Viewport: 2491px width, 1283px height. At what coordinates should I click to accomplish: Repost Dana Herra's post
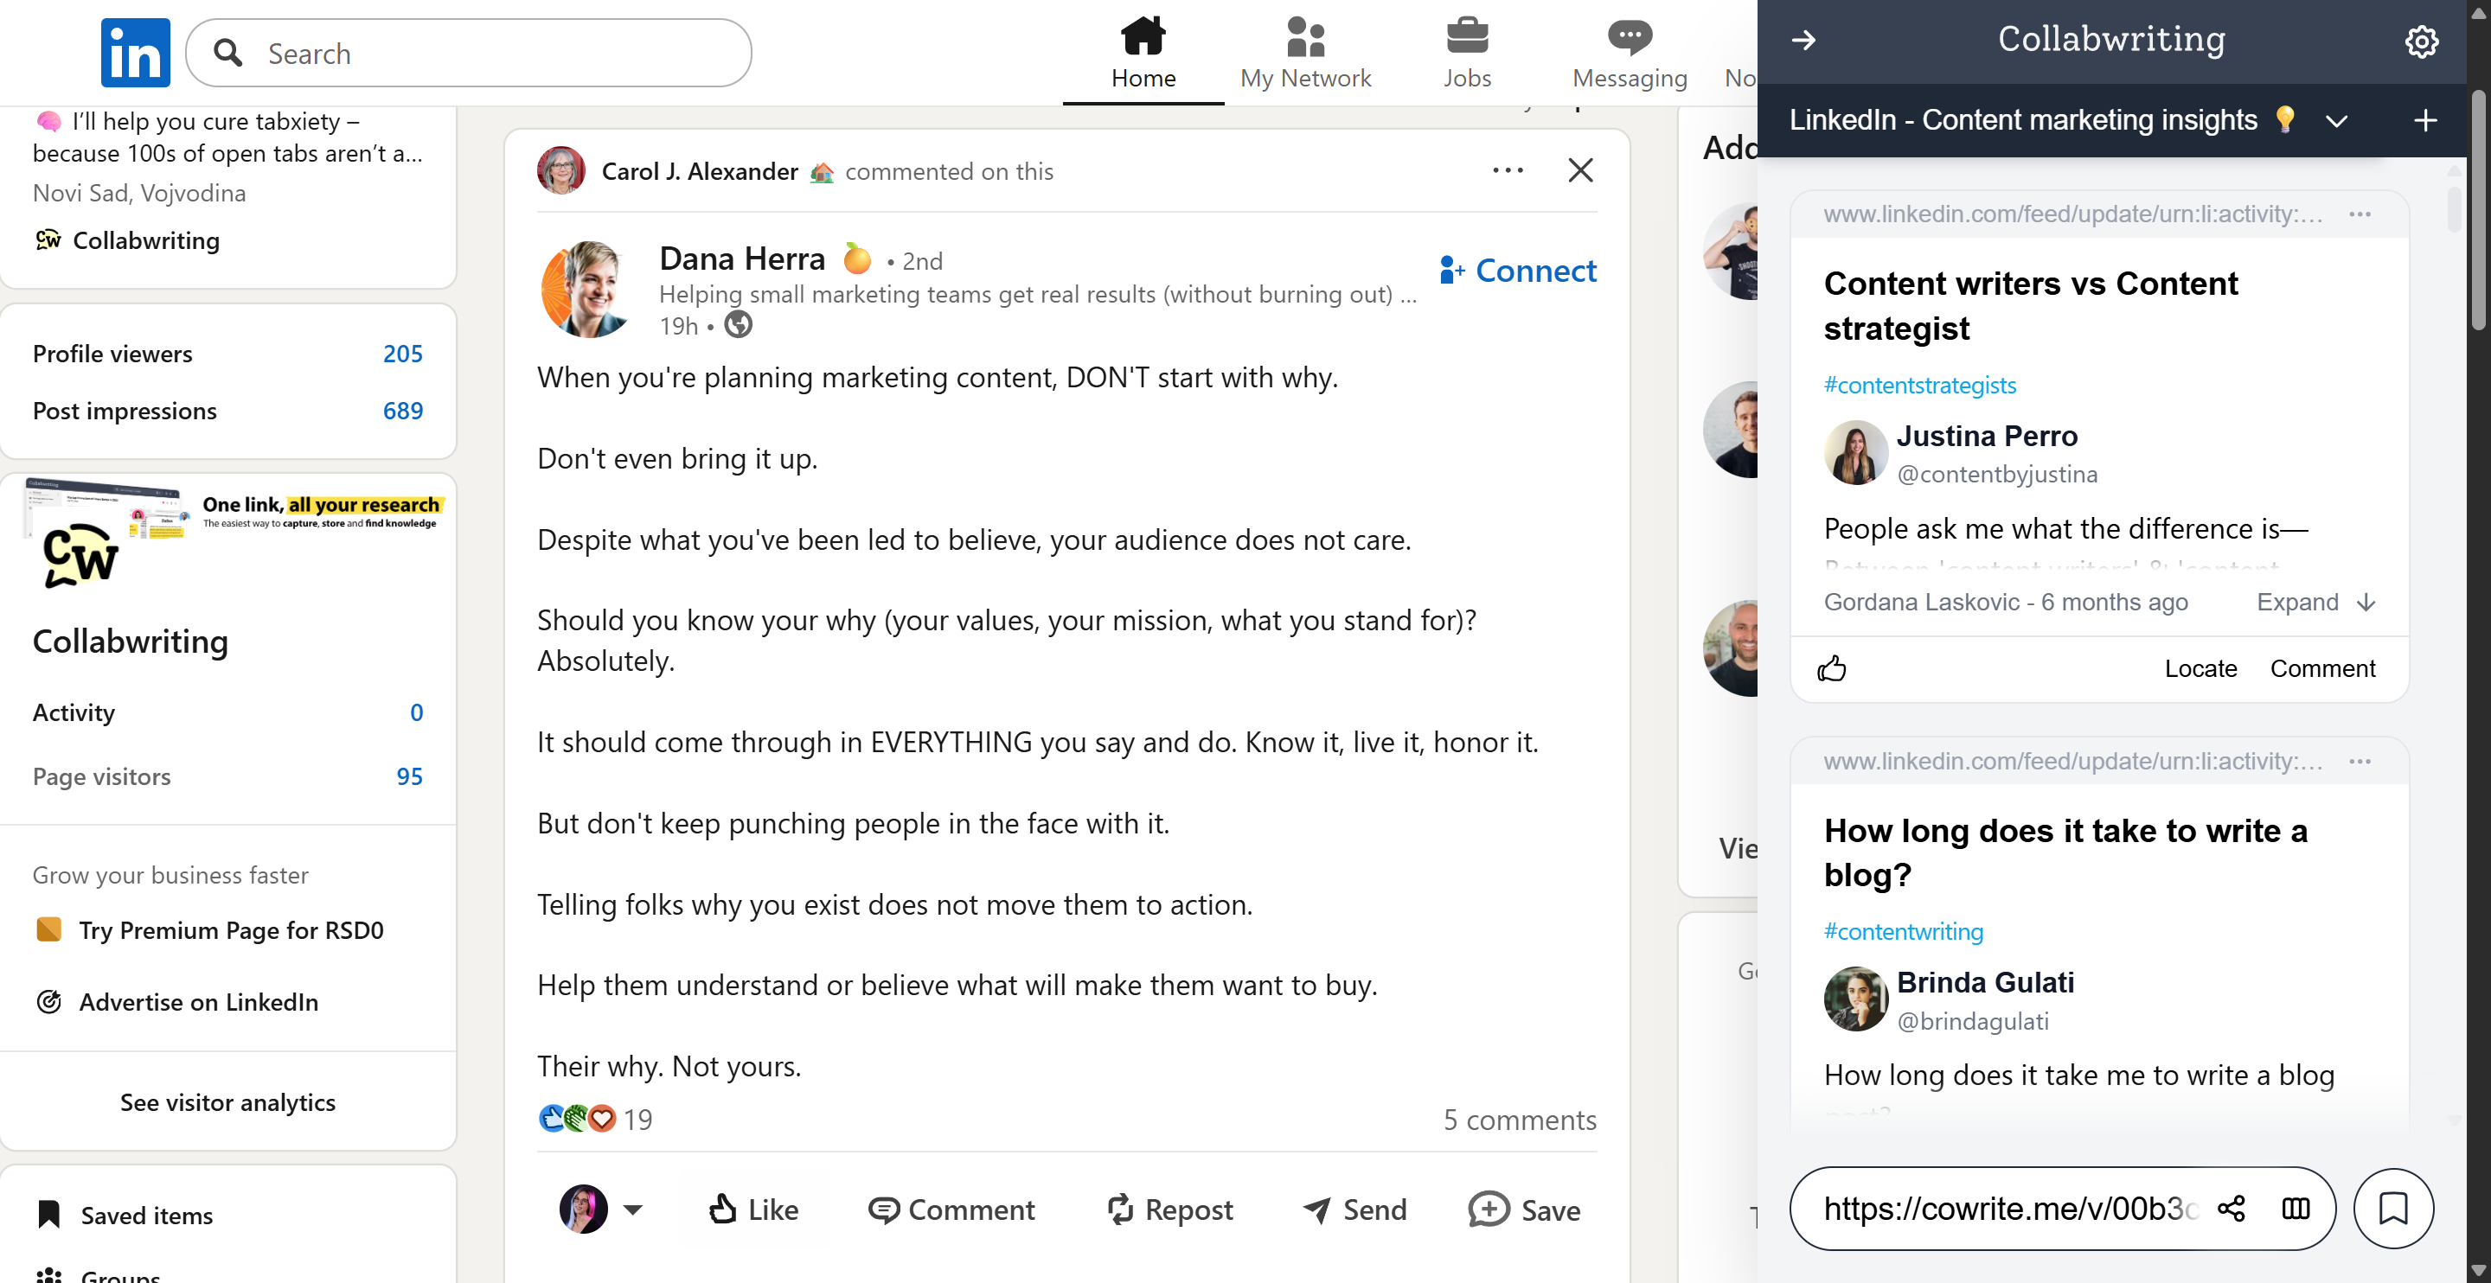tap(1169, 1210)
